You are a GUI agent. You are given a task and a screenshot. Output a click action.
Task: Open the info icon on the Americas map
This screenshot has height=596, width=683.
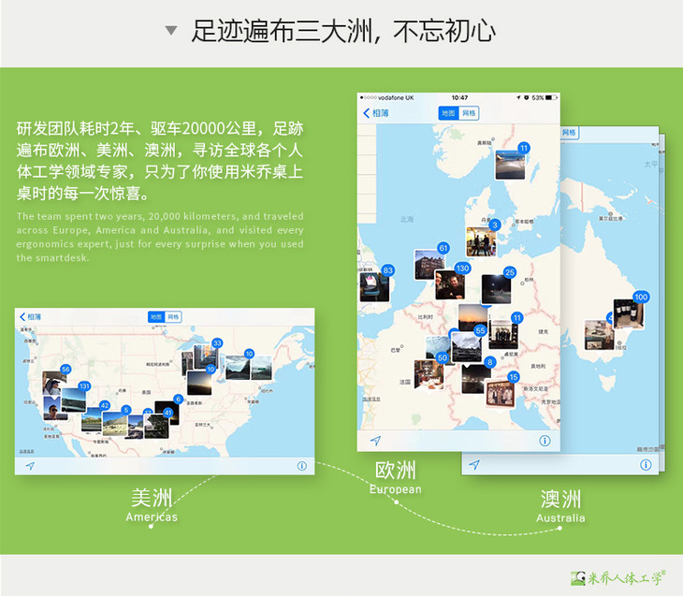coord(302,466)
